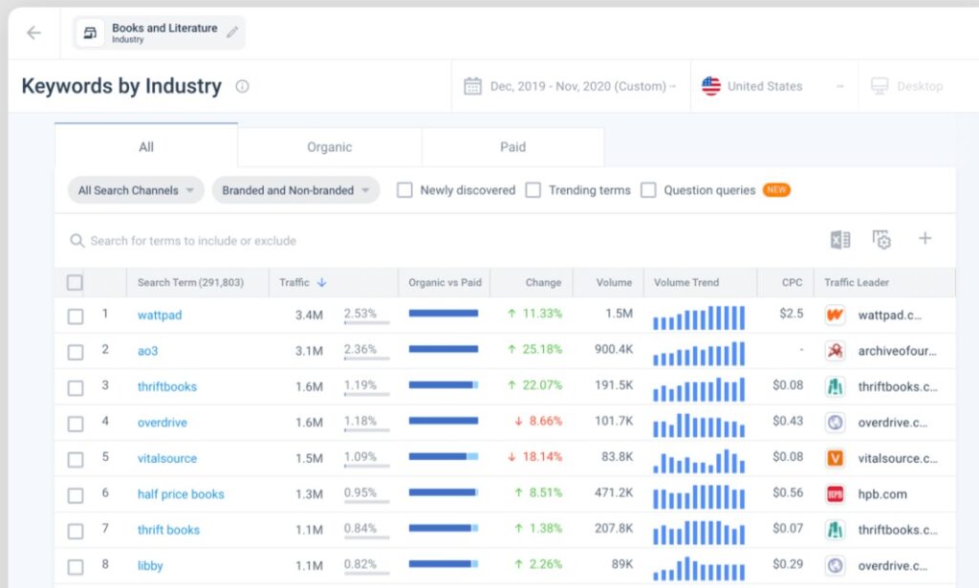Open the libby search term link
Screen dimensions: 979x588
pyautogui.click(x=150, y=565)
